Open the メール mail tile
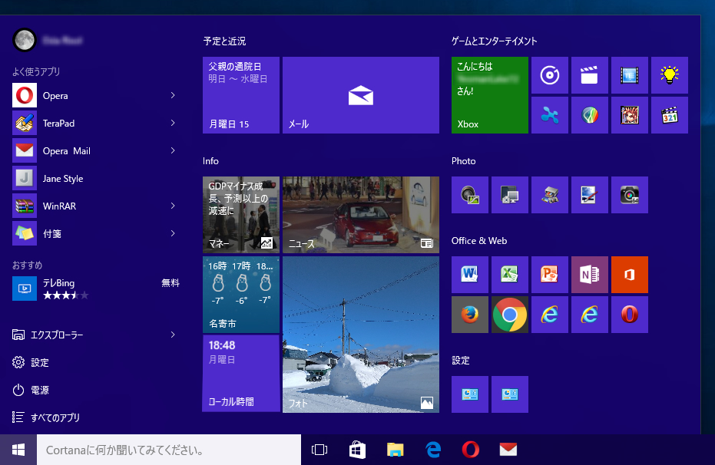Image resolution: width=715 pixels, height=465 pixels. click(x=361, y=95)
